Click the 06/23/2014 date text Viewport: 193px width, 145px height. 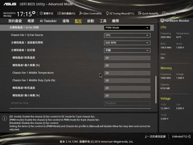[9, 13]
